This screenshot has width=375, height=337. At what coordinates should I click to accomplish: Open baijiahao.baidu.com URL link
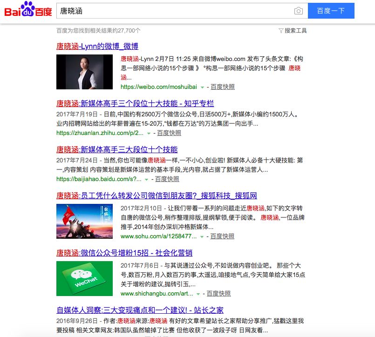tap(99, 179)
